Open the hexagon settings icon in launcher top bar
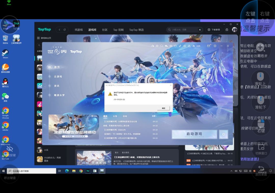This screenshot has width=275, height=193. 215,46
